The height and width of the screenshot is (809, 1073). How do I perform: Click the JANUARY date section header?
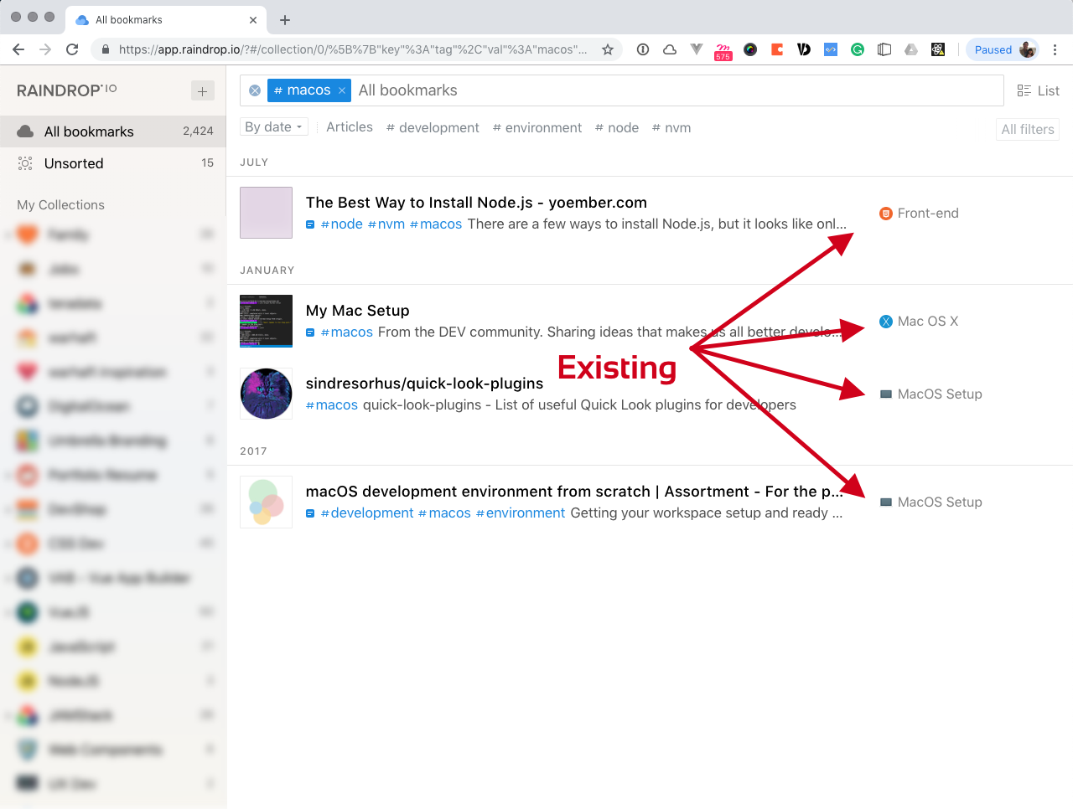tap(267, 271)
